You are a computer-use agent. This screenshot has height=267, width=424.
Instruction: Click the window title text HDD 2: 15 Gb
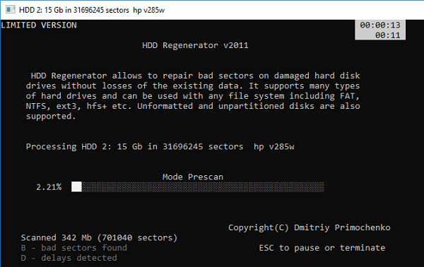[x=92, y=10]
